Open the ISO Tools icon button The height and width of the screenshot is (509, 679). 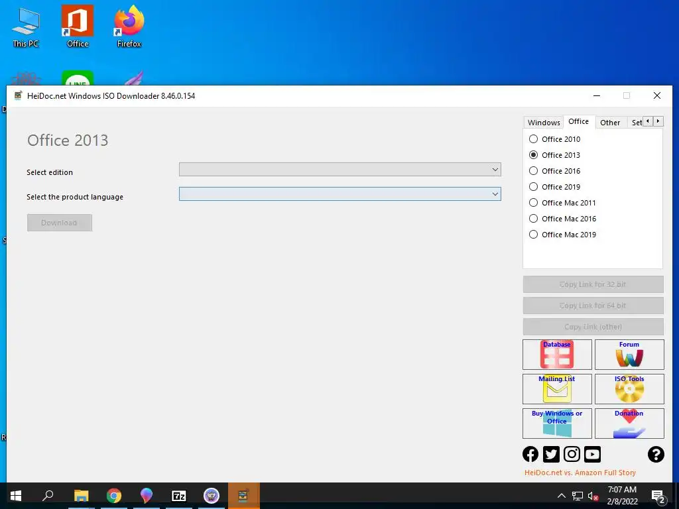(x=629, y=388)
